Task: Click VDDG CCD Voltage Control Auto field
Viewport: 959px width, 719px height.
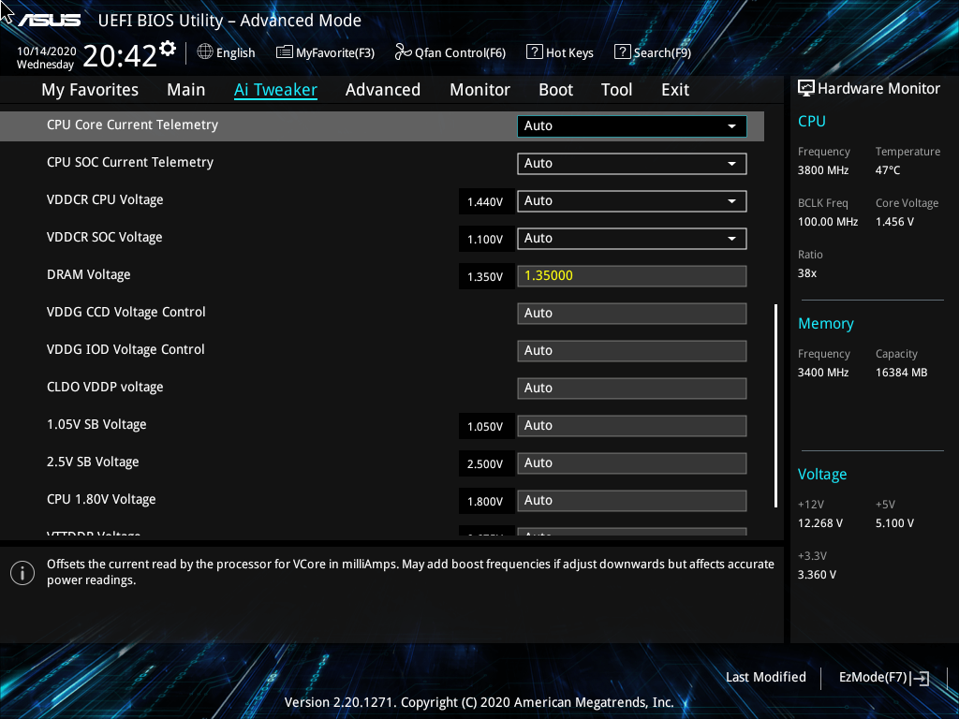Action: tap(632, 314)
